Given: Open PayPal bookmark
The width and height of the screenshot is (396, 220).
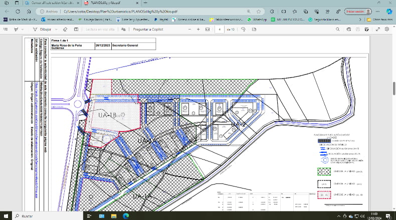Looking at the screenshot, I should tap(161, 19).
